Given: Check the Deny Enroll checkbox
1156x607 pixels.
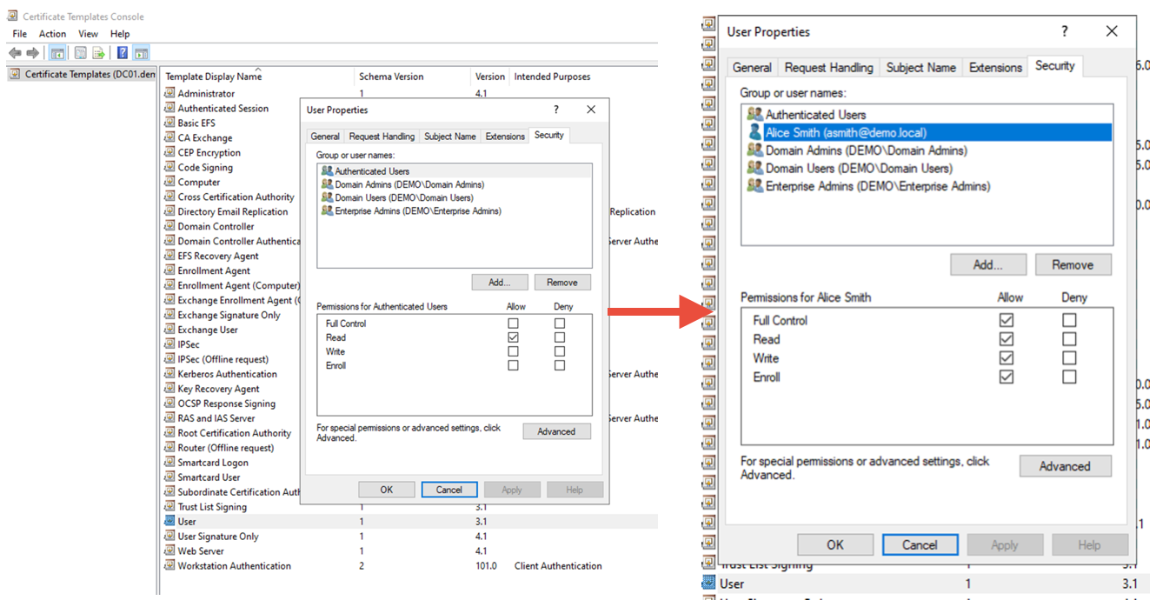Looking at the screenshot, I should click(559, 364).
